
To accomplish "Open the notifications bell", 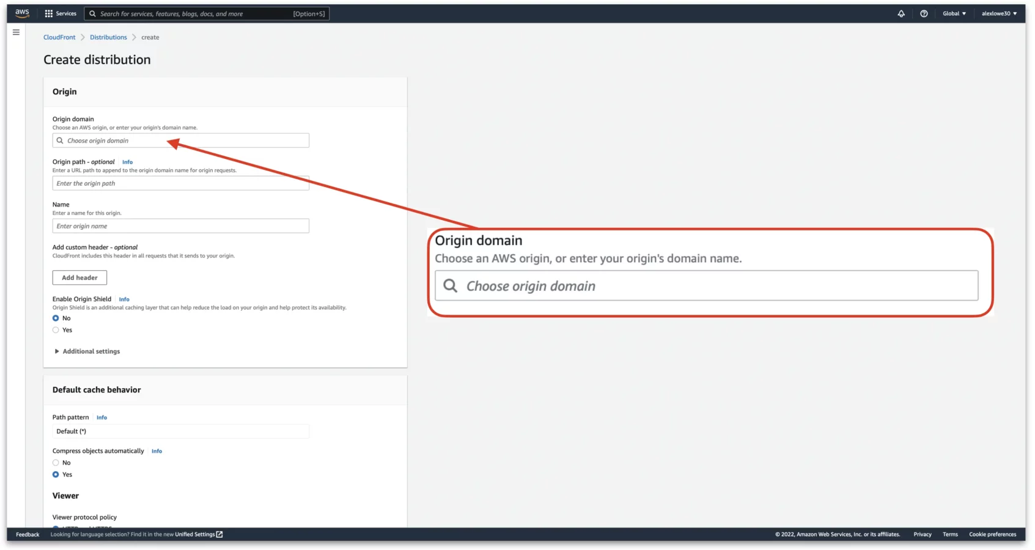I will pyautogui.click(x=901, y=13).
